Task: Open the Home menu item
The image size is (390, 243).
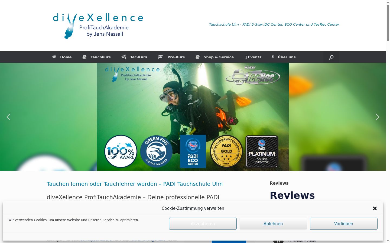Action: click(x=62, y=57)
